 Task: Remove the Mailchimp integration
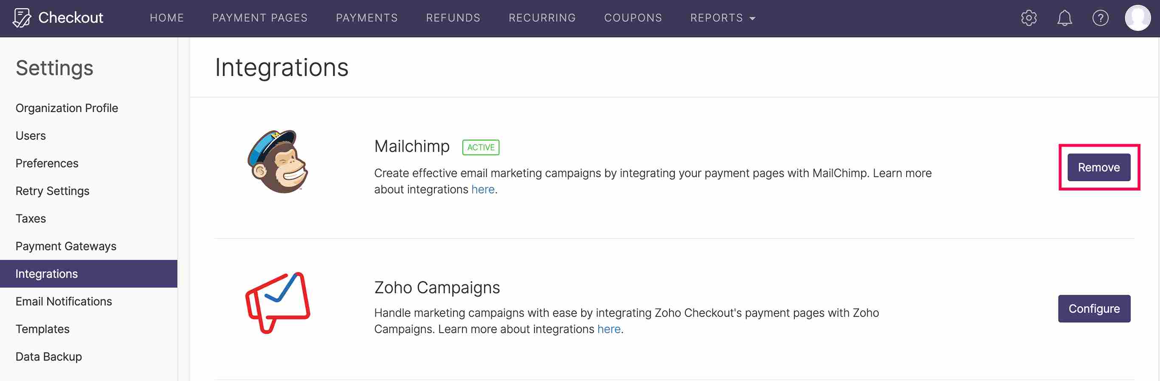[1098, 167]
